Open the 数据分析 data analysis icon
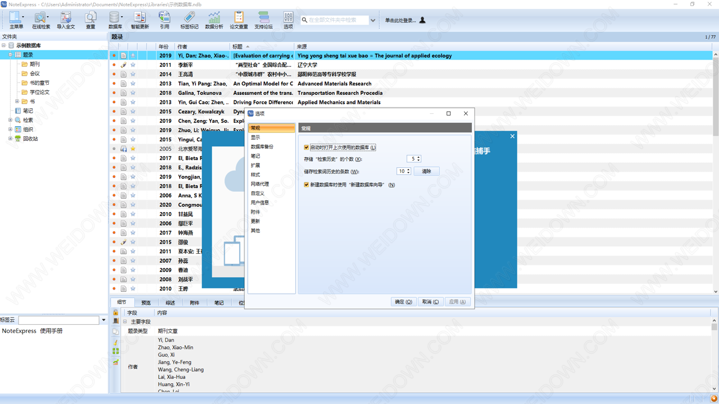Image resolution: width=719 pixels, height=404 pixels. point(214,20)
